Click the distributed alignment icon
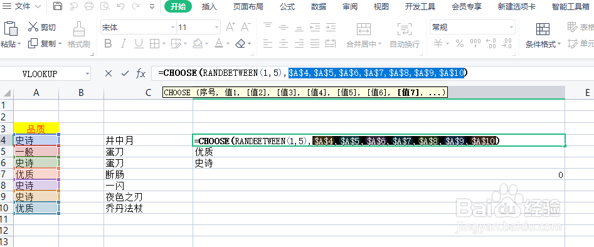Image resolution: width=594 pixels, height=247 pixels. 331,44
